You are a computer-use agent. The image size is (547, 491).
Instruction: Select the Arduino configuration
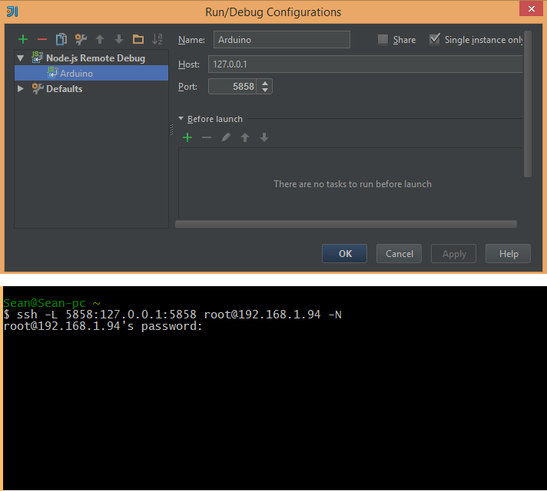pyautogui.click(x=91, y=74)
